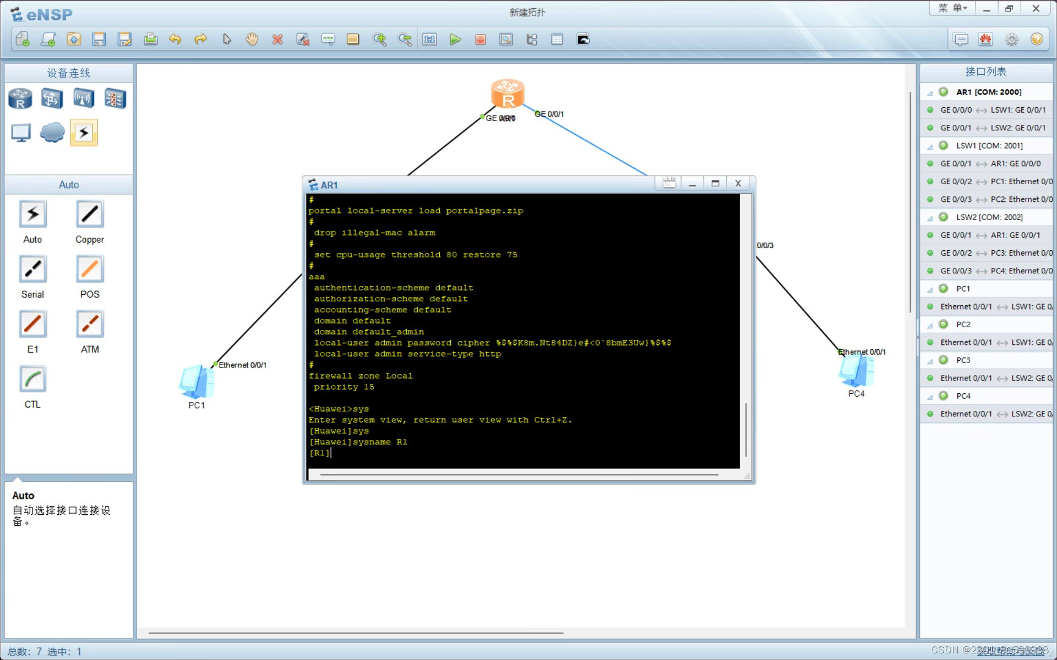Collapse the PC3 interface node

coord(930,361)
